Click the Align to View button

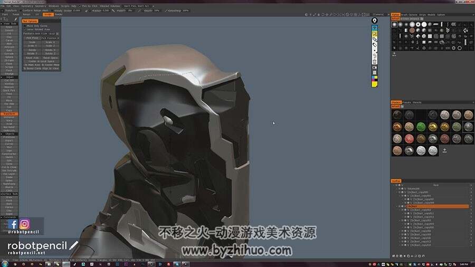(x=50, y=69)
